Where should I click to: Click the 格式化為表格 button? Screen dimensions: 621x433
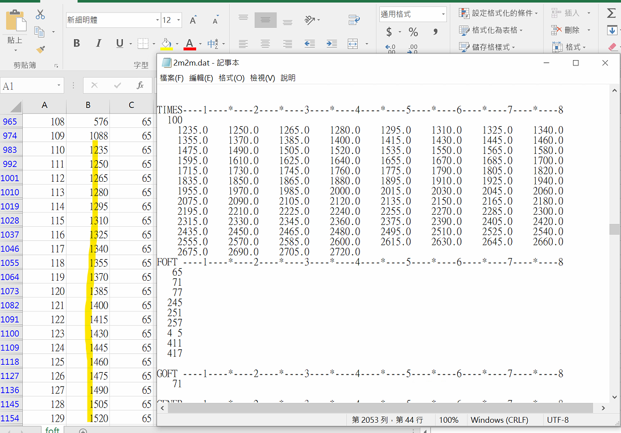point(490,30)
